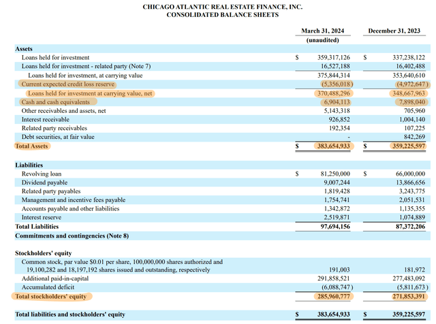Screen dimensions: 436x324
Task: Click the highlighted value 370,488,296
Action: (x=334, y=93)
